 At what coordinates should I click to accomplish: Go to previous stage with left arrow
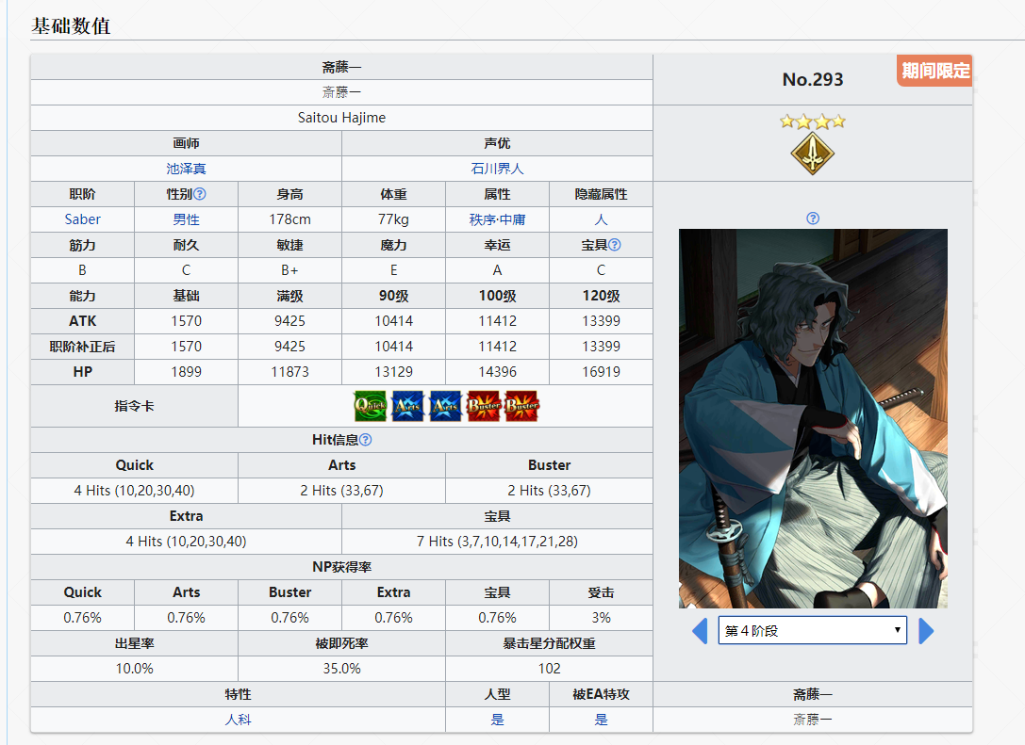click(700, 631)
